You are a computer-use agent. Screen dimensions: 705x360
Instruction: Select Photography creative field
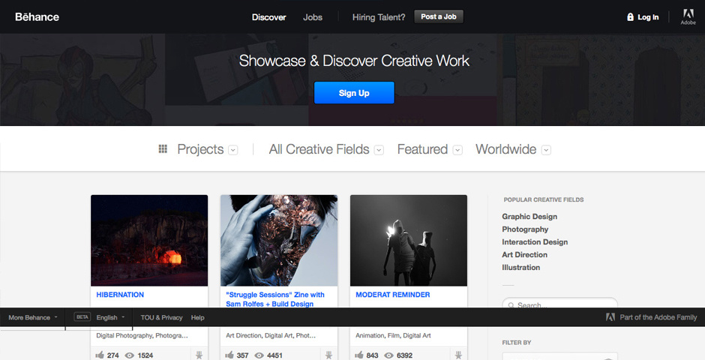coord(525,229)
